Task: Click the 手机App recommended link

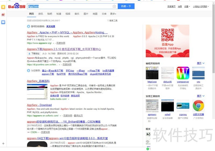Action: pos(70,71)
